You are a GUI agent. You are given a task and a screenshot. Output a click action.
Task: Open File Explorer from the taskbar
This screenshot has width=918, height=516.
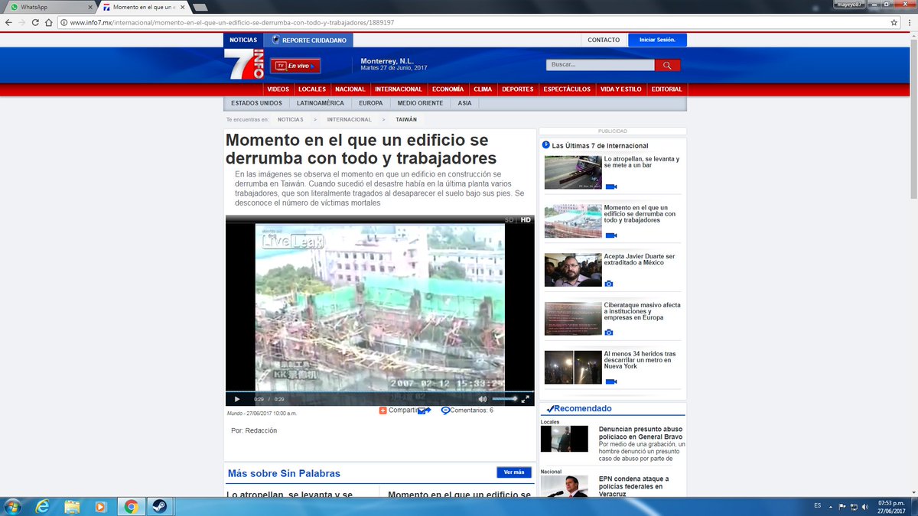pyautogui.click(x=72, y=506)
